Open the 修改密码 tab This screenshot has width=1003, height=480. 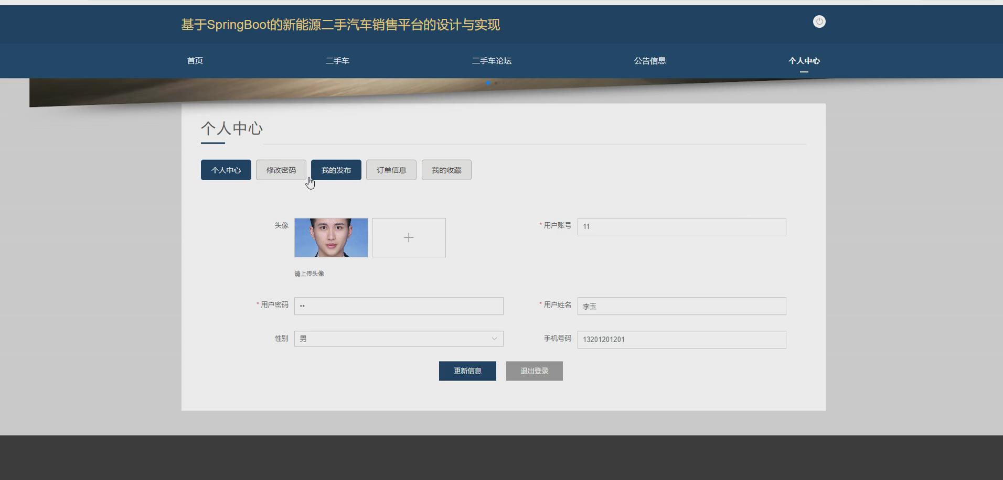[x=281, y=170]
